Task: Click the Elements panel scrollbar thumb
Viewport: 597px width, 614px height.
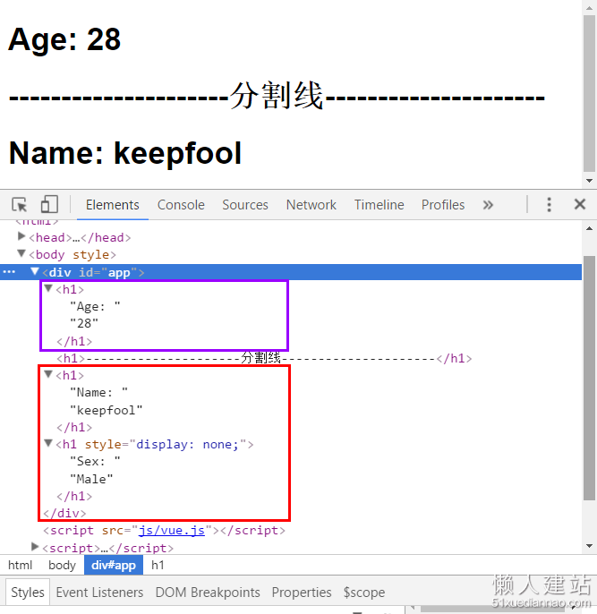Action: [589, 378]
